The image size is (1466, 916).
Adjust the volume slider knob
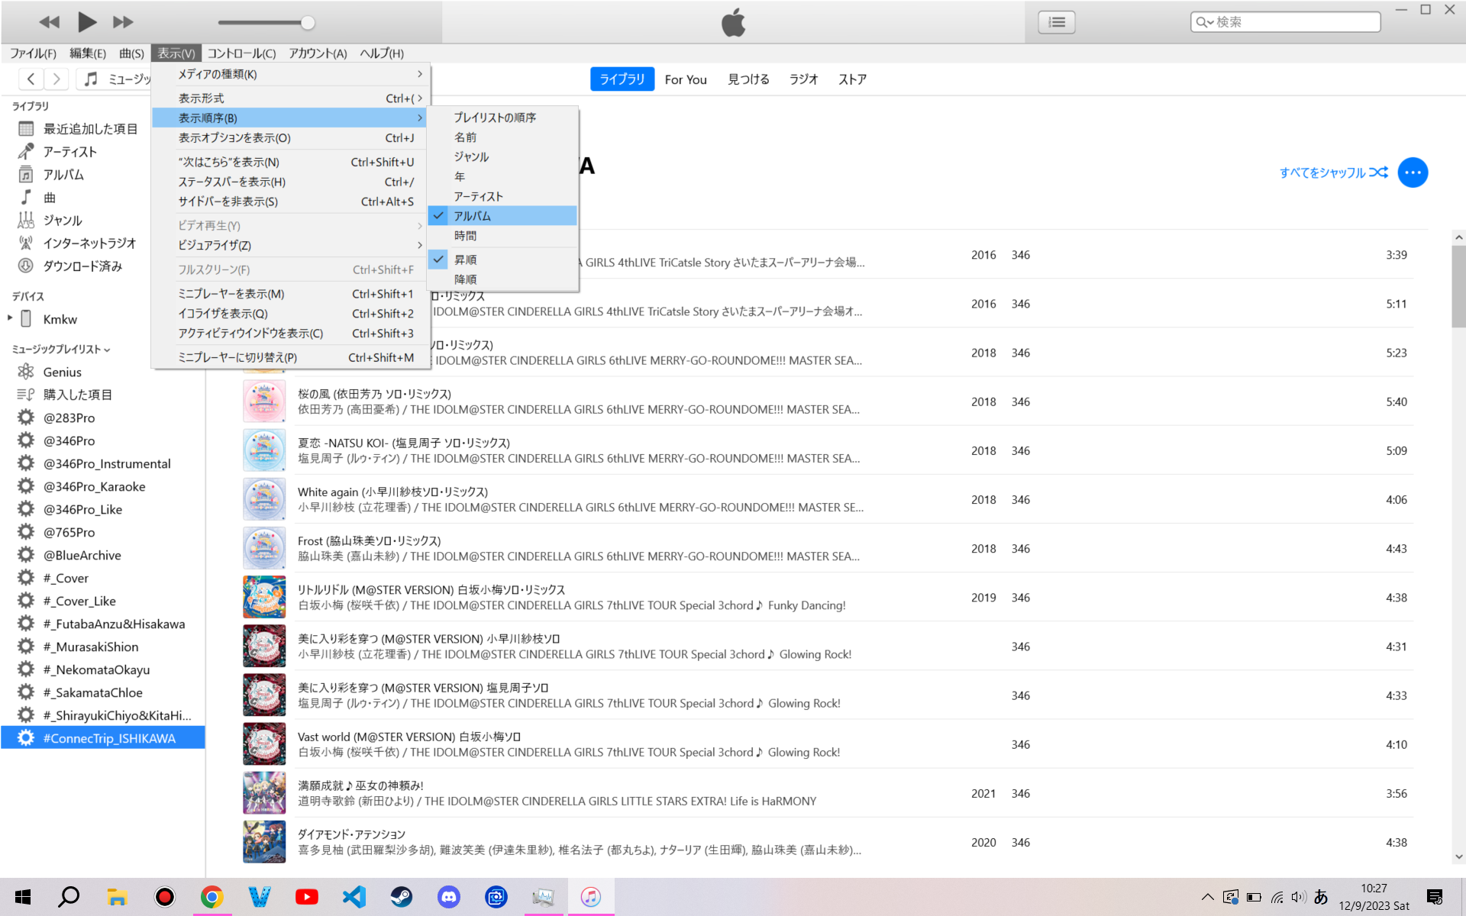click(308, 23)
